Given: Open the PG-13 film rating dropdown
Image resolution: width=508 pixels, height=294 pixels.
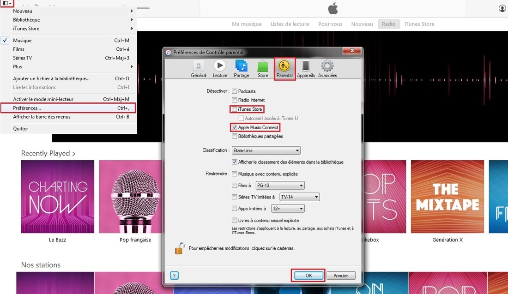Looking at the screenshot, I should tap(280, 185).
